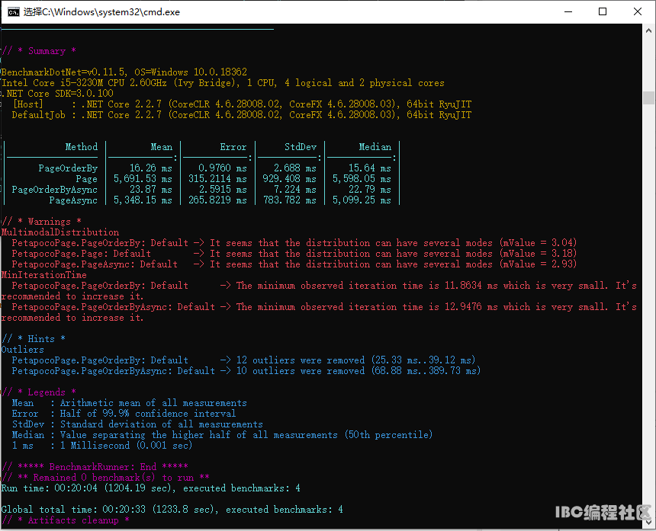Click the Method column header

(81, 146)
